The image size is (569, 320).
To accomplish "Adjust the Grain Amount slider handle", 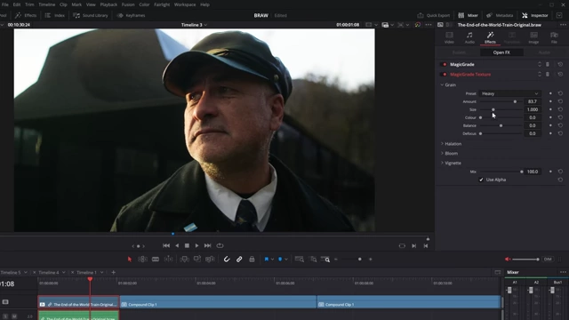I will 515,101.
